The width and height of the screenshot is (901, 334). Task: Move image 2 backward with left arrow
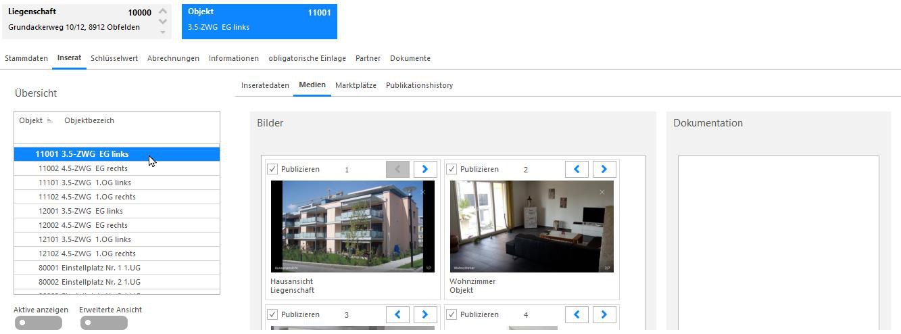click(577, 169)
